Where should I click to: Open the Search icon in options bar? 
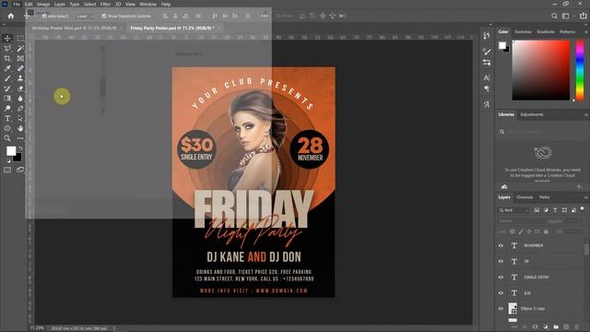554,16
